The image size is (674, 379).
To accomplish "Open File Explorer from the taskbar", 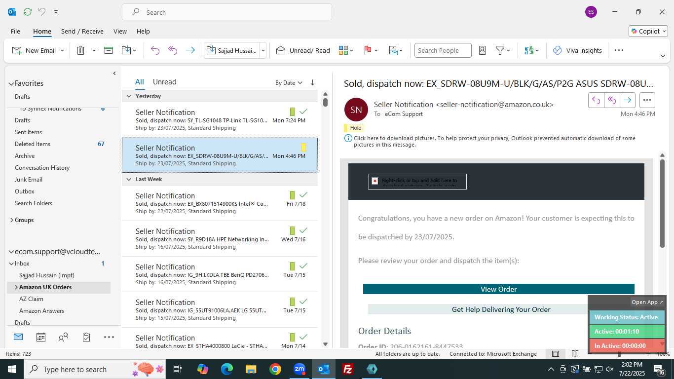I will pyautogui.click(x=251, y=369).
